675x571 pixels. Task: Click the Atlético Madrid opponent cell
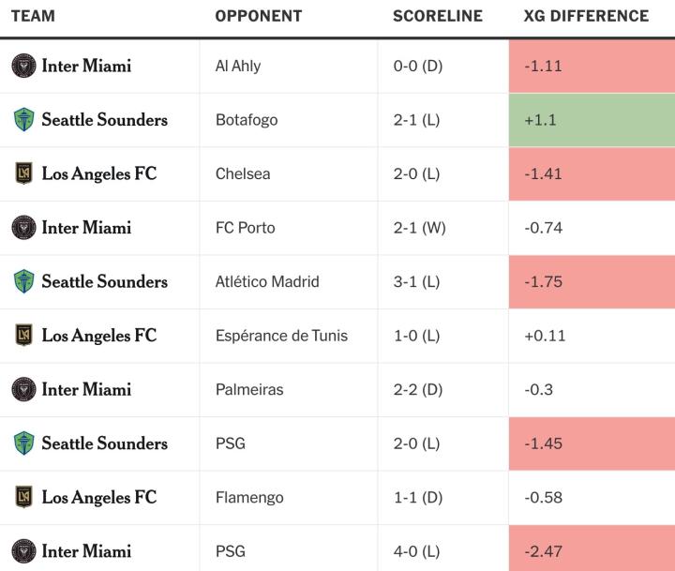tap(267, 281)
